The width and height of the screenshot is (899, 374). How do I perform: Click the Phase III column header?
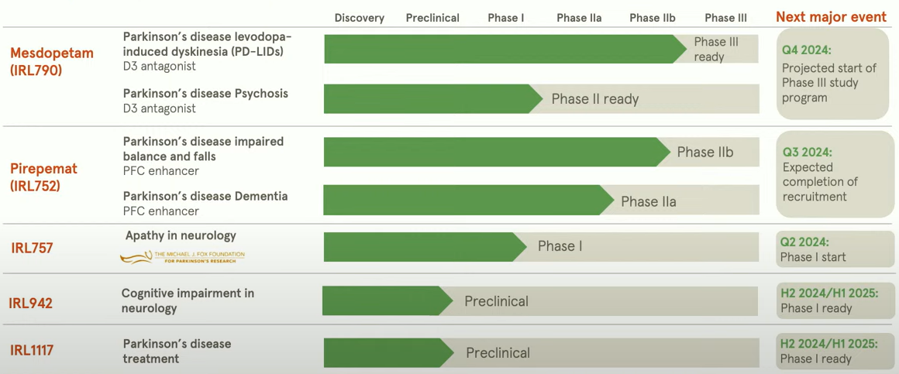click(x=725, y=18)
